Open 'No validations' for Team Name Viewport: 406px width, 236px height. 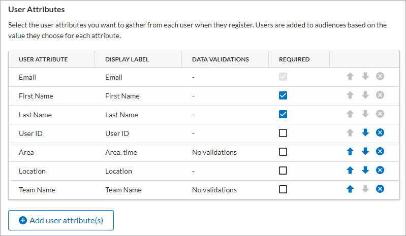point(214,190)
